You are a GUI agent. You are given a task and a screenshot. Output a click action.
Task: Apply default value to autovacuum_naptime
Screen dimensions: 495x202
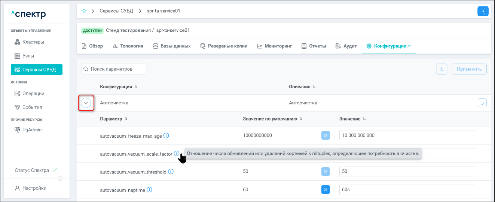(x=326, y=190)
